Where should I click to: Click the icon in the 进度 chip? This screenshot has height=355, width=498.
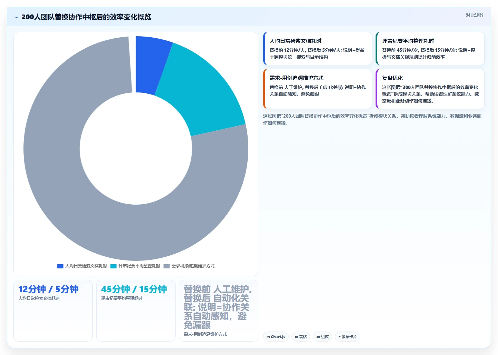pyautogui.click(x=318, y=337)
